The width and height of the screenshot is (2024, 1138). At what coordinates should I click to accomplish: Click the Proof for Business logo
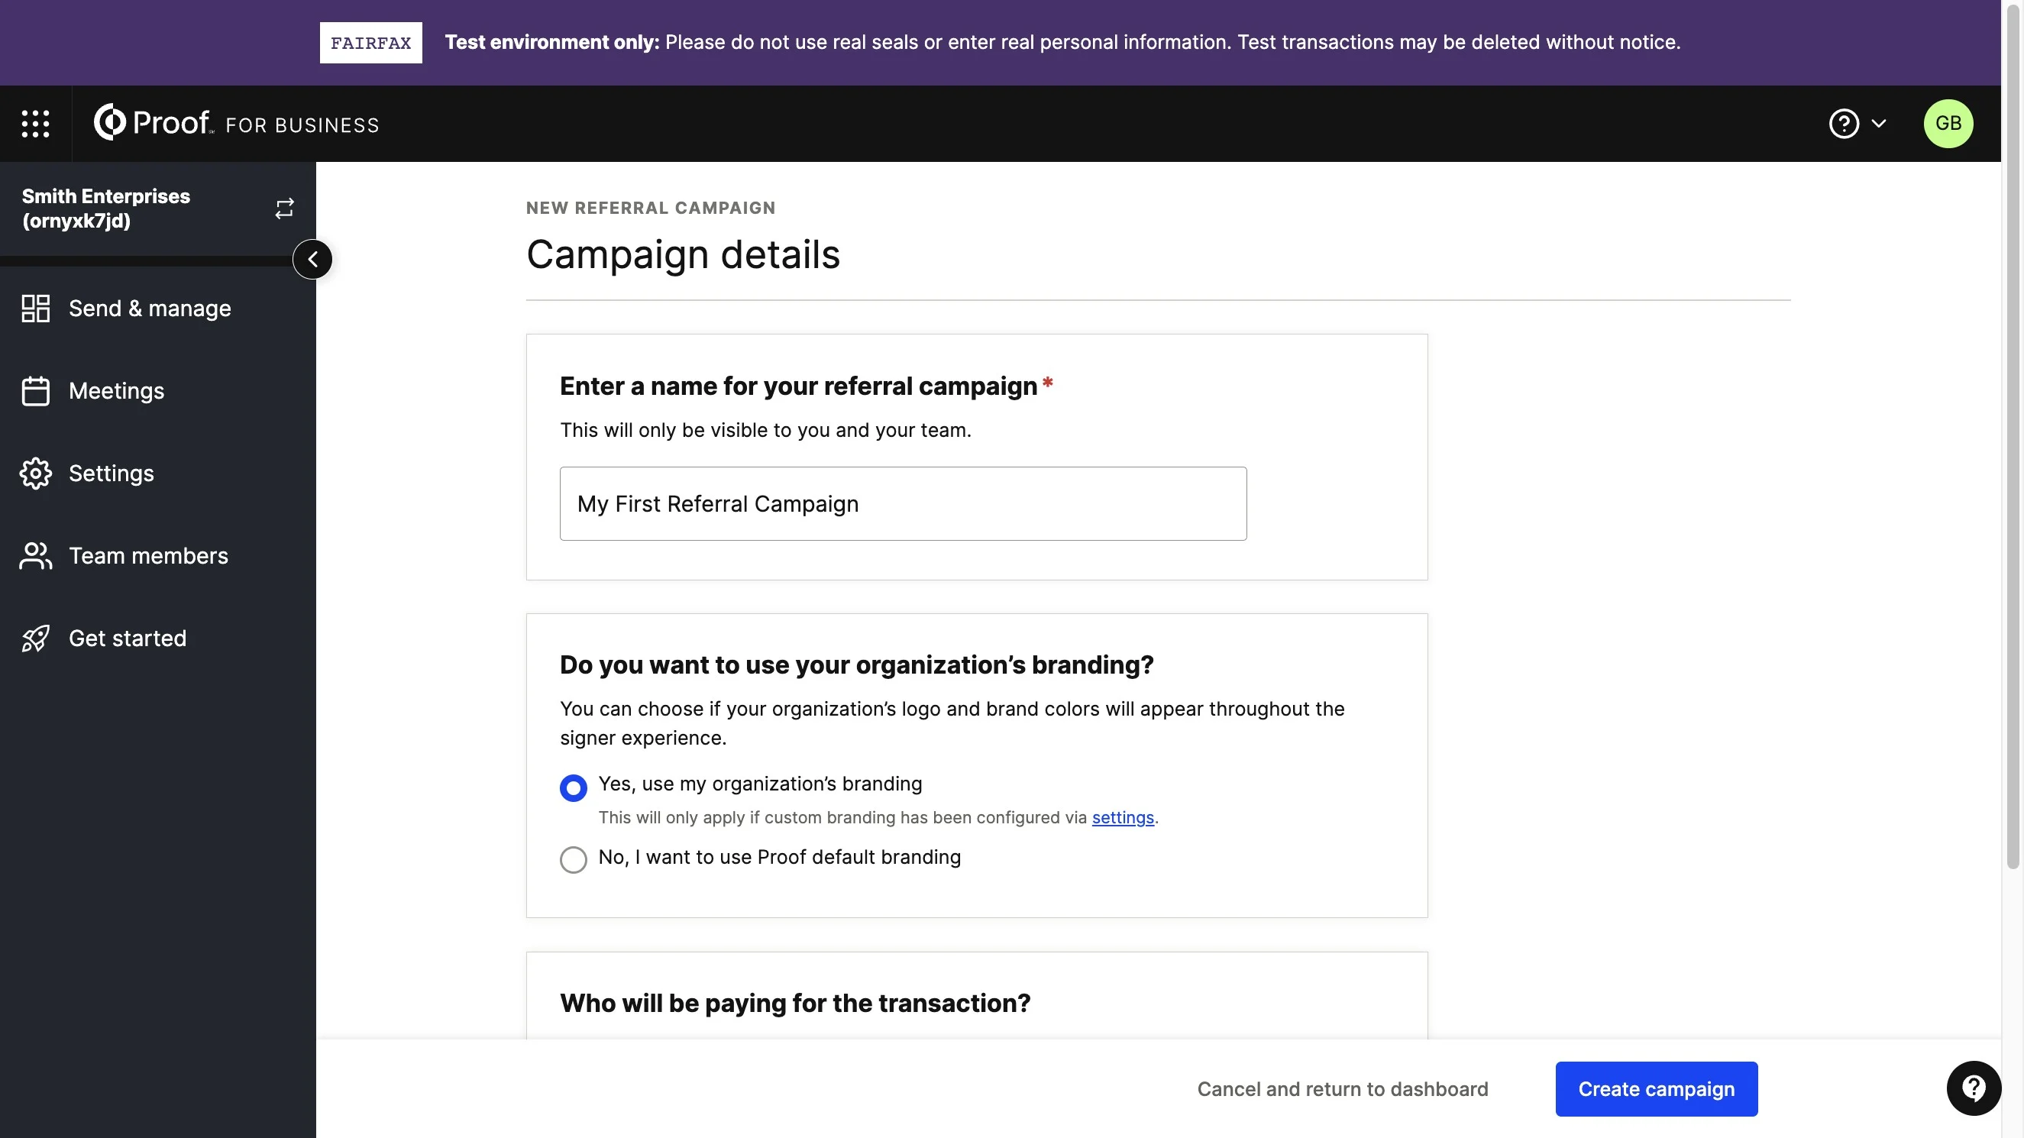tap(236, 123)
